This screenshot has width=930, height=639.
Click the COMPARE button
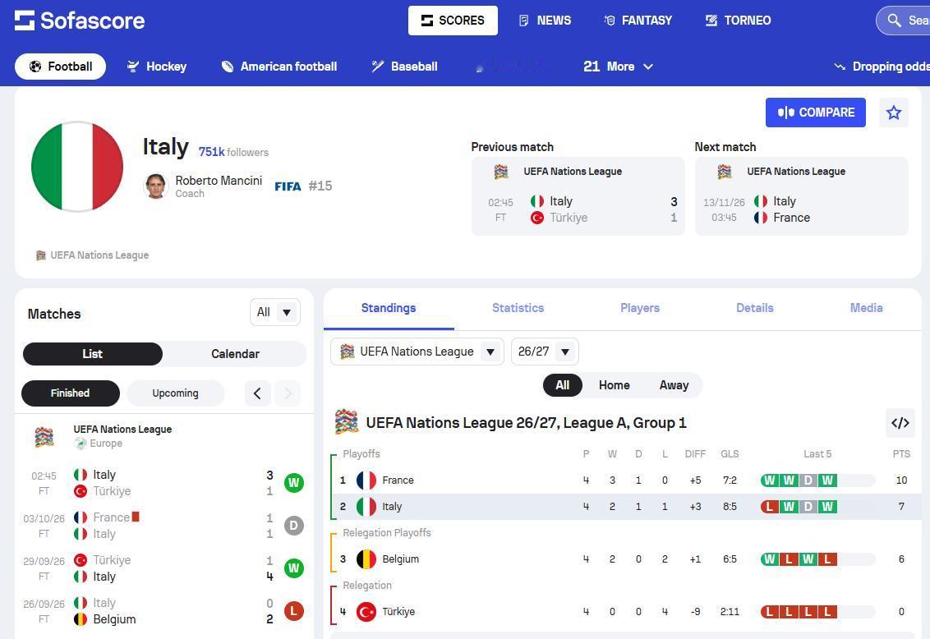click(x=816, y=113)
